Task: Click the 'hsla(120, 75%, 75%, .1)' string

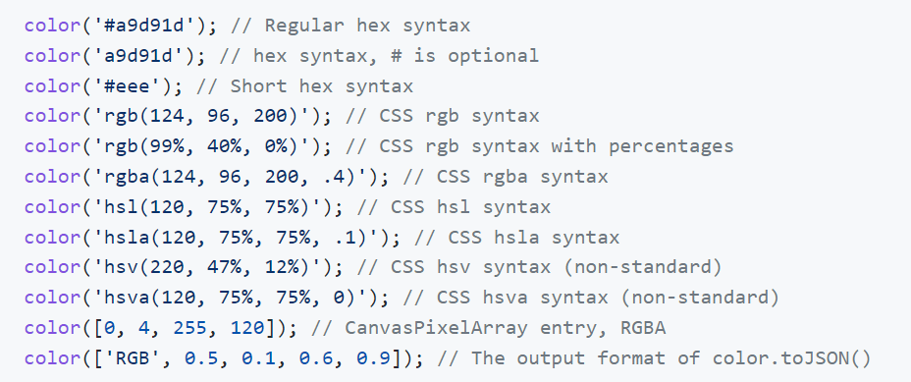Action: point(236,238)
